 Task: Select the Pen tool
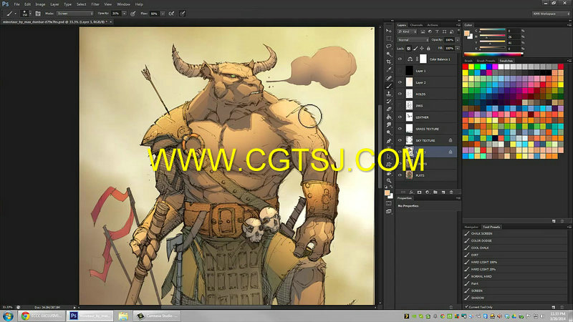(389, 140)
